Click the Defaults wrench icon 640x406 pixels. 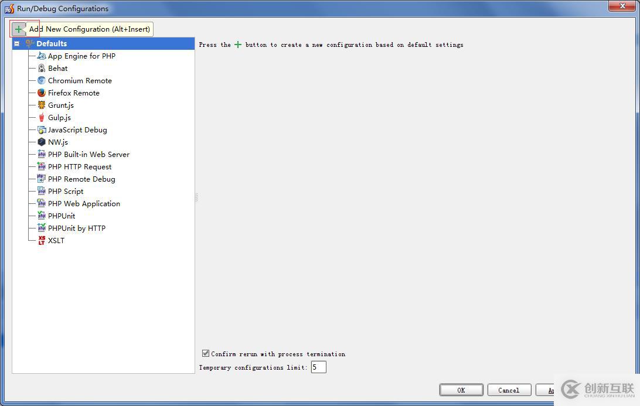(30, 44)
